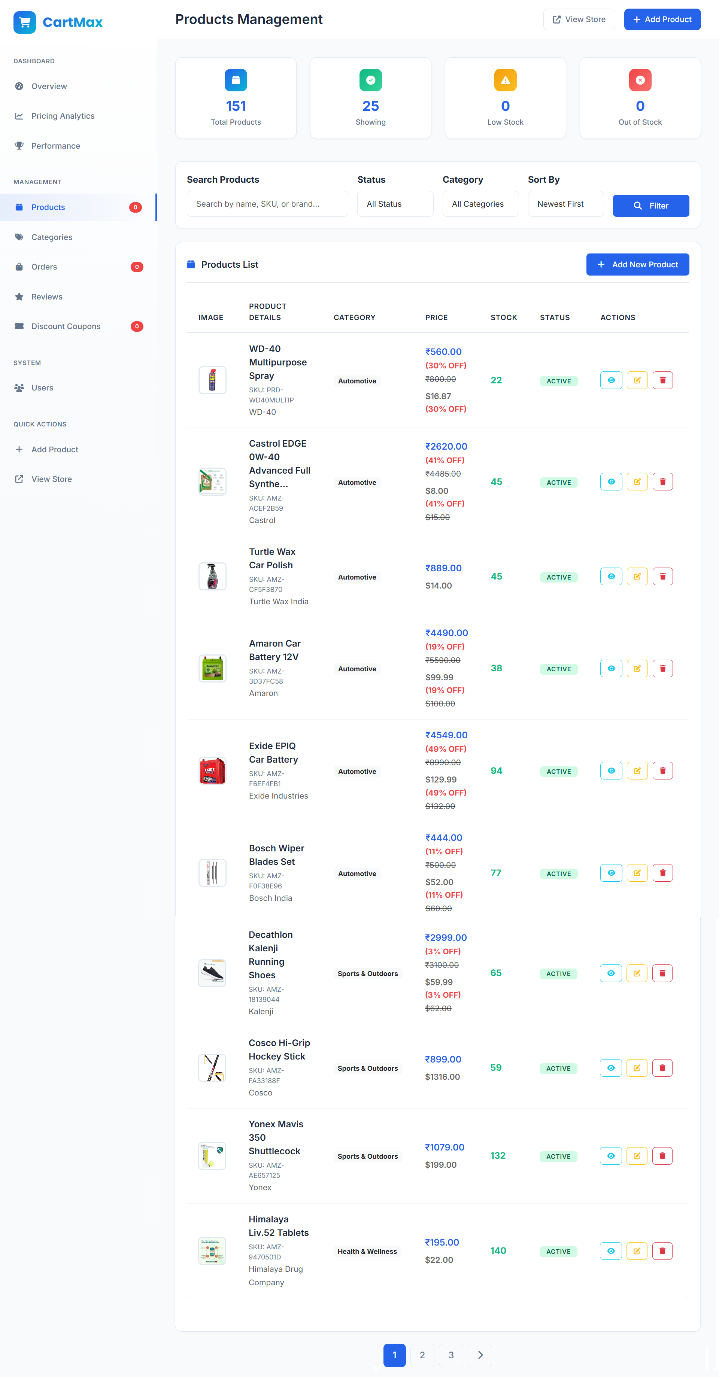The image size is (719, 1377).
Task: Select current page 1 button
Action: coord(395,1355)
